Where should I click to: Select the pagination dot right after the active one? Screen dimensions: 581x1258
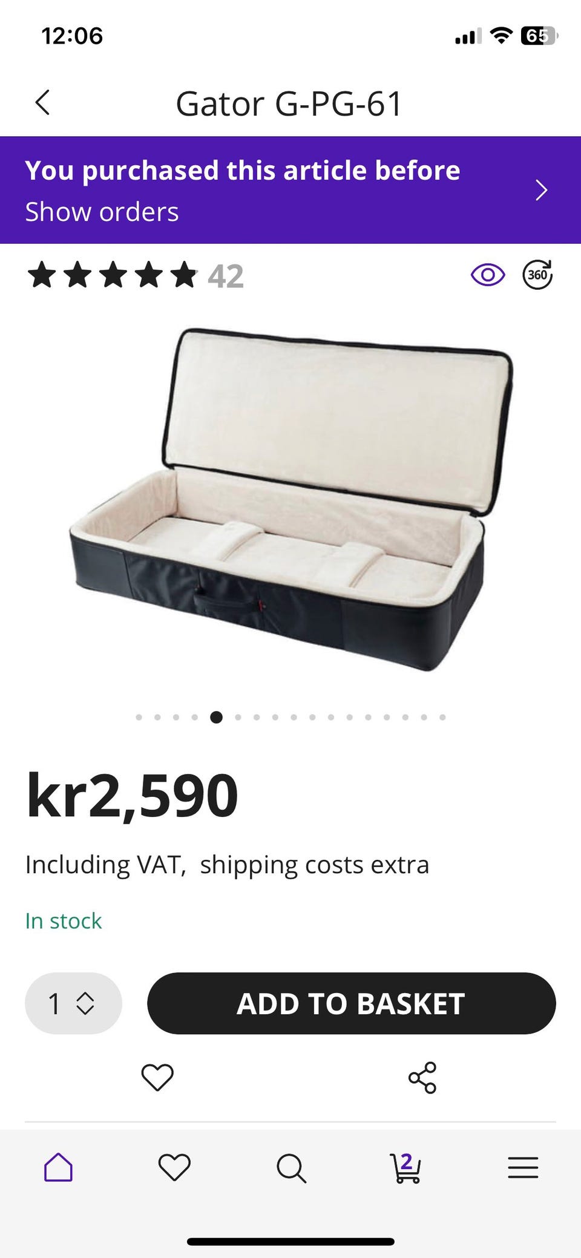[x=238, y=717]
